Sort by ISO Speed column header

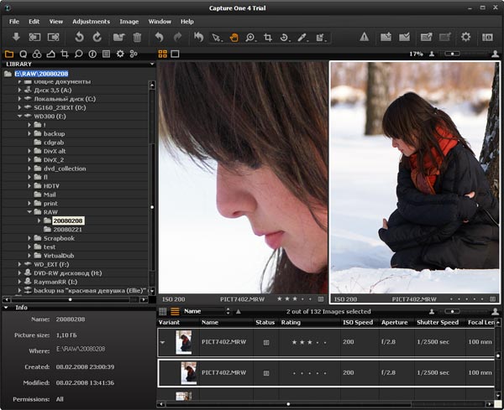(x=358, y=322)
